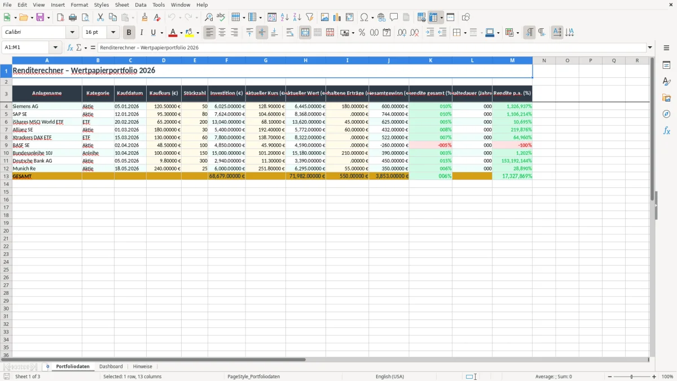Click the Select All corner button

pyautogui.click(x=6, y=60)
